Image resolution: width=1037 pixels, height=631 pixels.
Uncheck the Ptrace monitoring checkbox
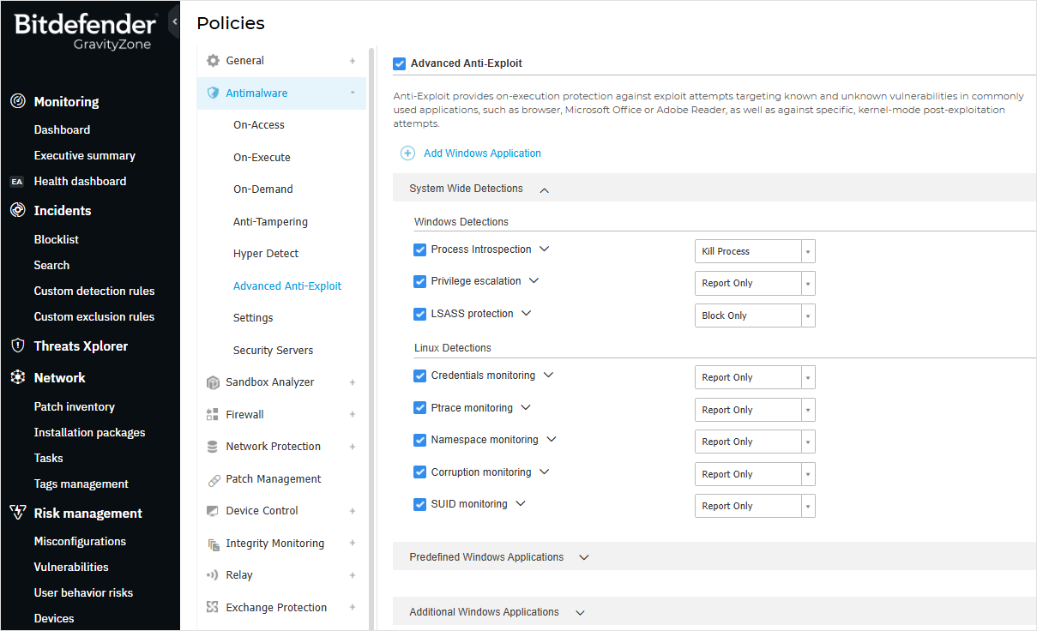(x=419, y=408)
